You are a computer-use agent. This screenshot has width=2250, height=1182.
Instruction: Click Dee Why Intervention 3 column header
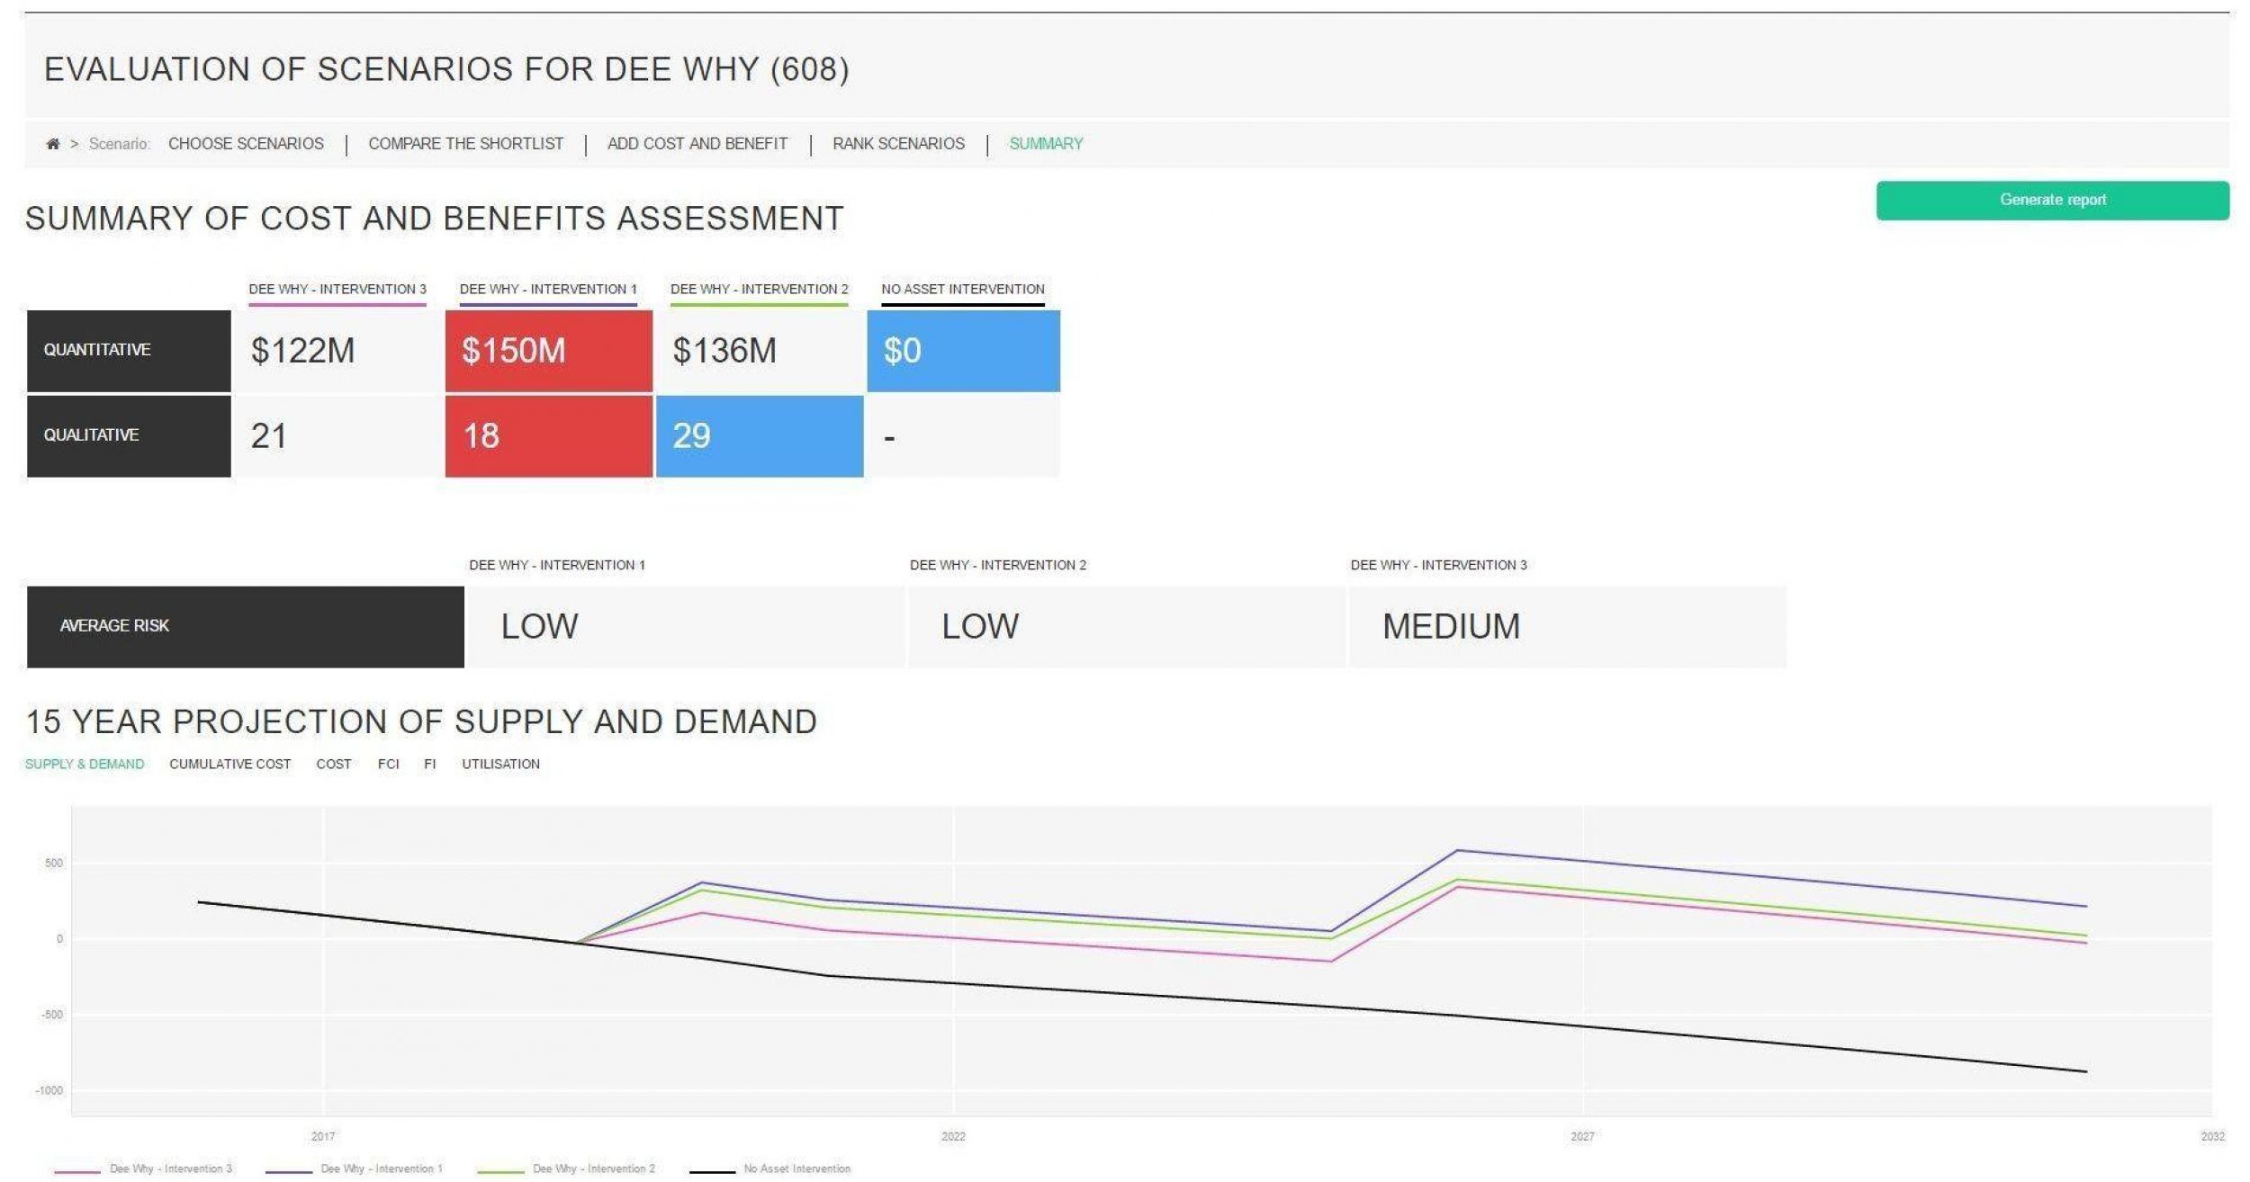pos(337,289)
